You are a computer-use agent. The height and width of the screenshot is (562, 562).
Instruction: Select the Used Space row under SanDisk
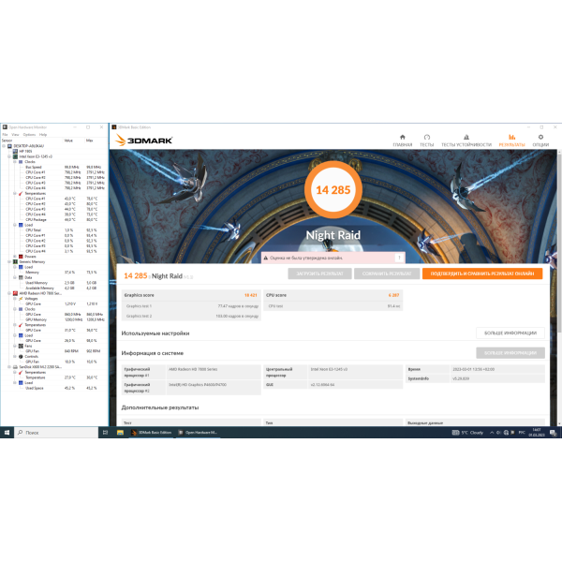pos(53,388)
